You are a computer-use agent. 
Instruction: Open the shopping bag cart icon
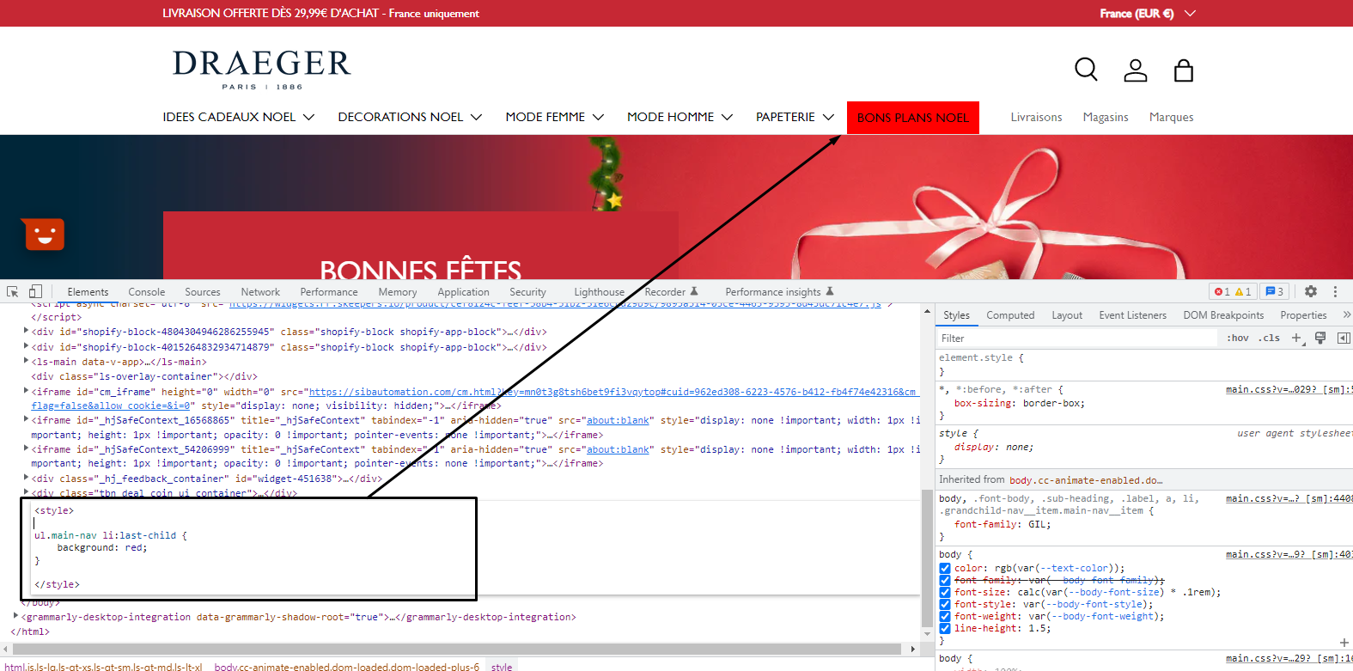(x=1184, y=70)
